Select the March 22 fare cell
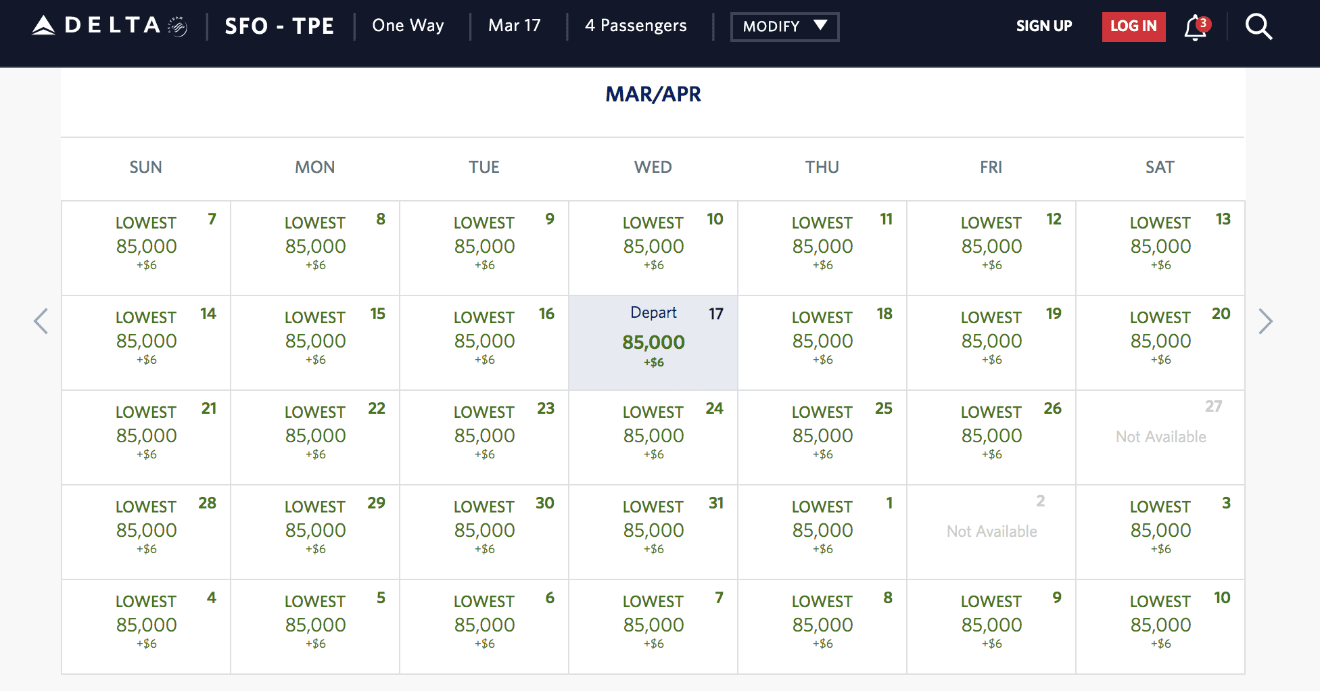The height and width of the screenshot is (691, 1320). (x=315, y=437)
